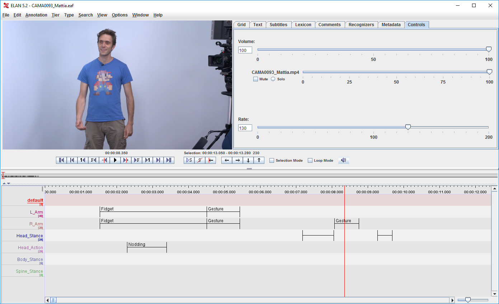Image resolution: width=499 pixels, height=304 pixels.
Task: Go to beginning of media button
Action: coord(61,160)
